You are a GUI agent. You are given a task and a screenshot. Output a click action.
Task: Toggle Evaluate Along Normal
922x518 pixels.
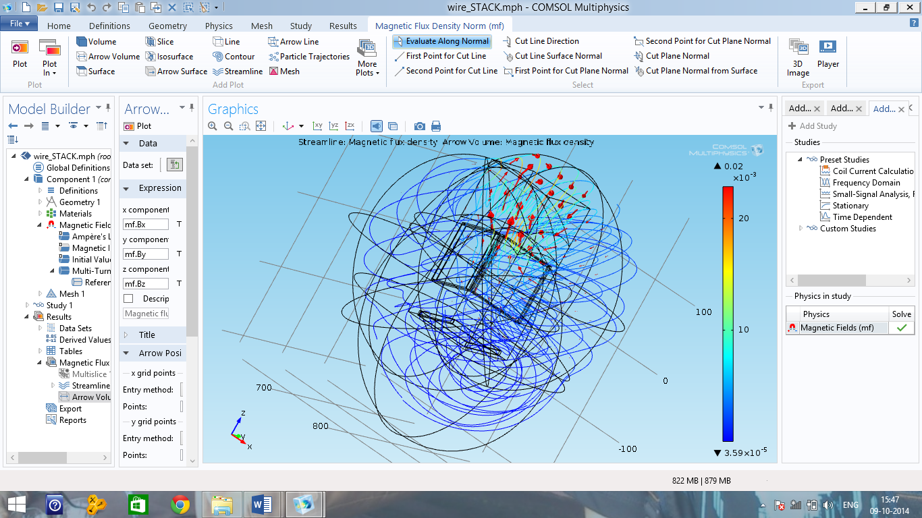click(441, 41)
